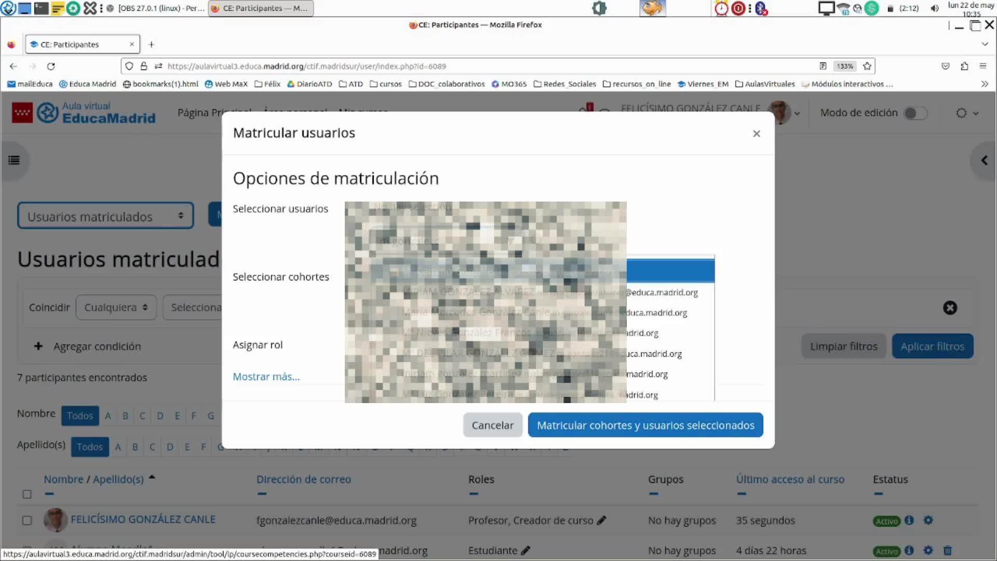Click the Firefox reload page icon
The width and height of the screenshot is (997, 561).
click(51, 66)
